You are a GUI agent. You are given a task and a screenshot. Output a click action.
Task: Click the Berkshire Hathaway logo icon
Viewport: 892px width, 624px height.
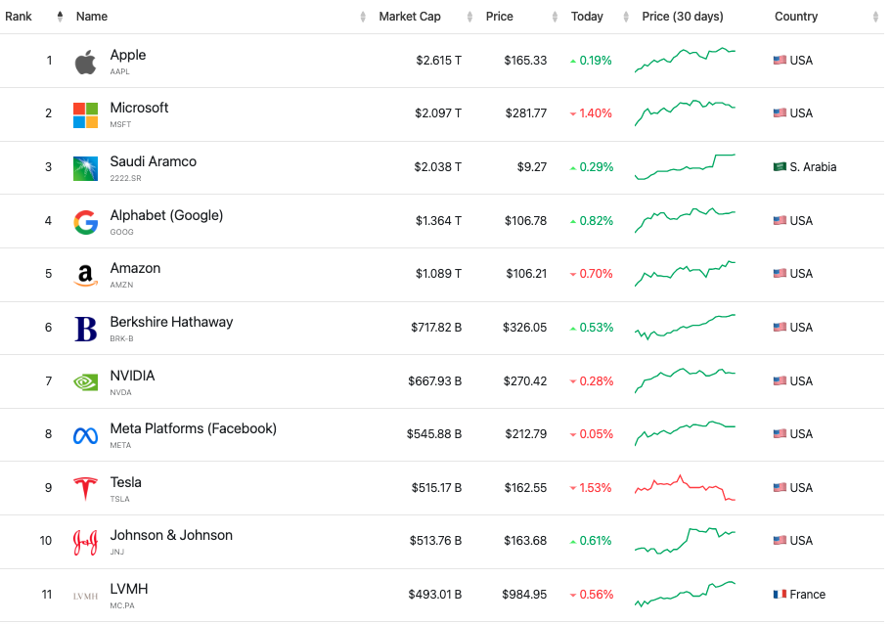pyautogui.click(x=85, y=329)
